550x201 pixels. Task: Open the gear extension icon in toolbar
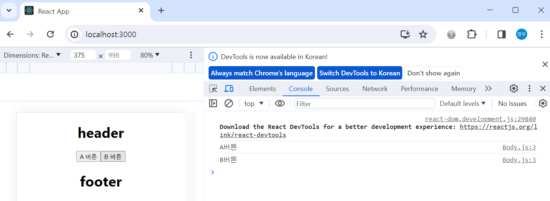(451, 35)
